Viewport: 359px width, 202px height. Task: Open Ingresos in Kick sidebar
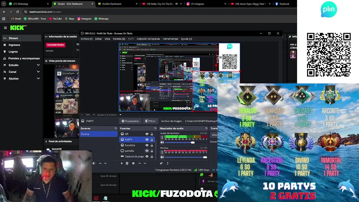pos(21,45)
